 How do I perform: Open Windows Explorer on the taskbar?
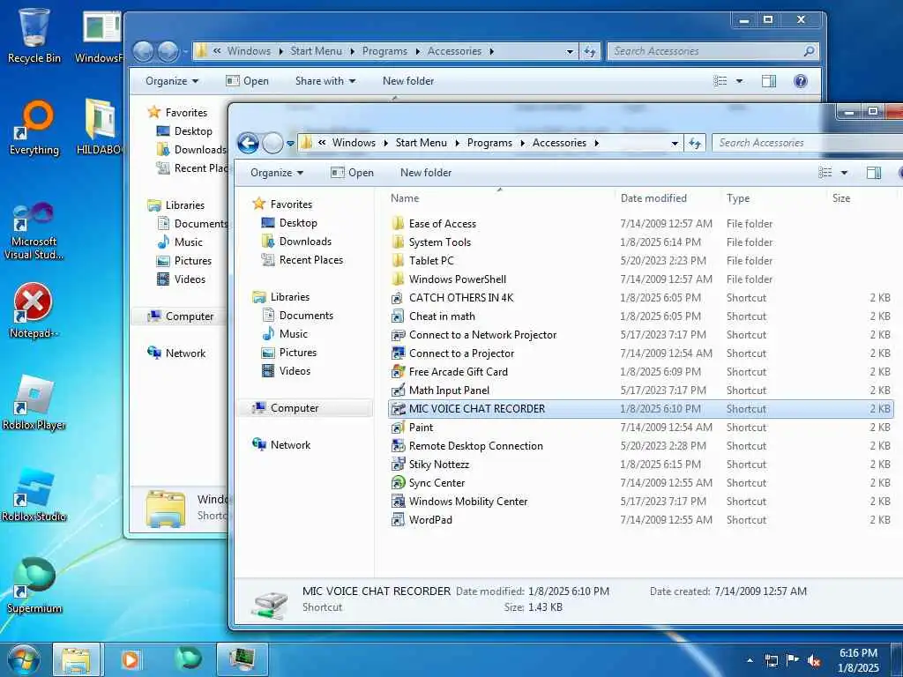pos(76,659)
